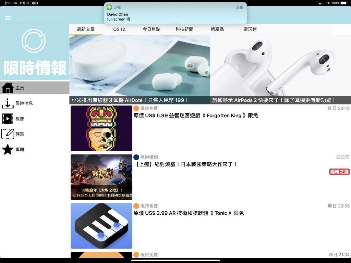Tap the bottom home indicator bar
This screenshot has width=351, height=263.
click(175, 260)
